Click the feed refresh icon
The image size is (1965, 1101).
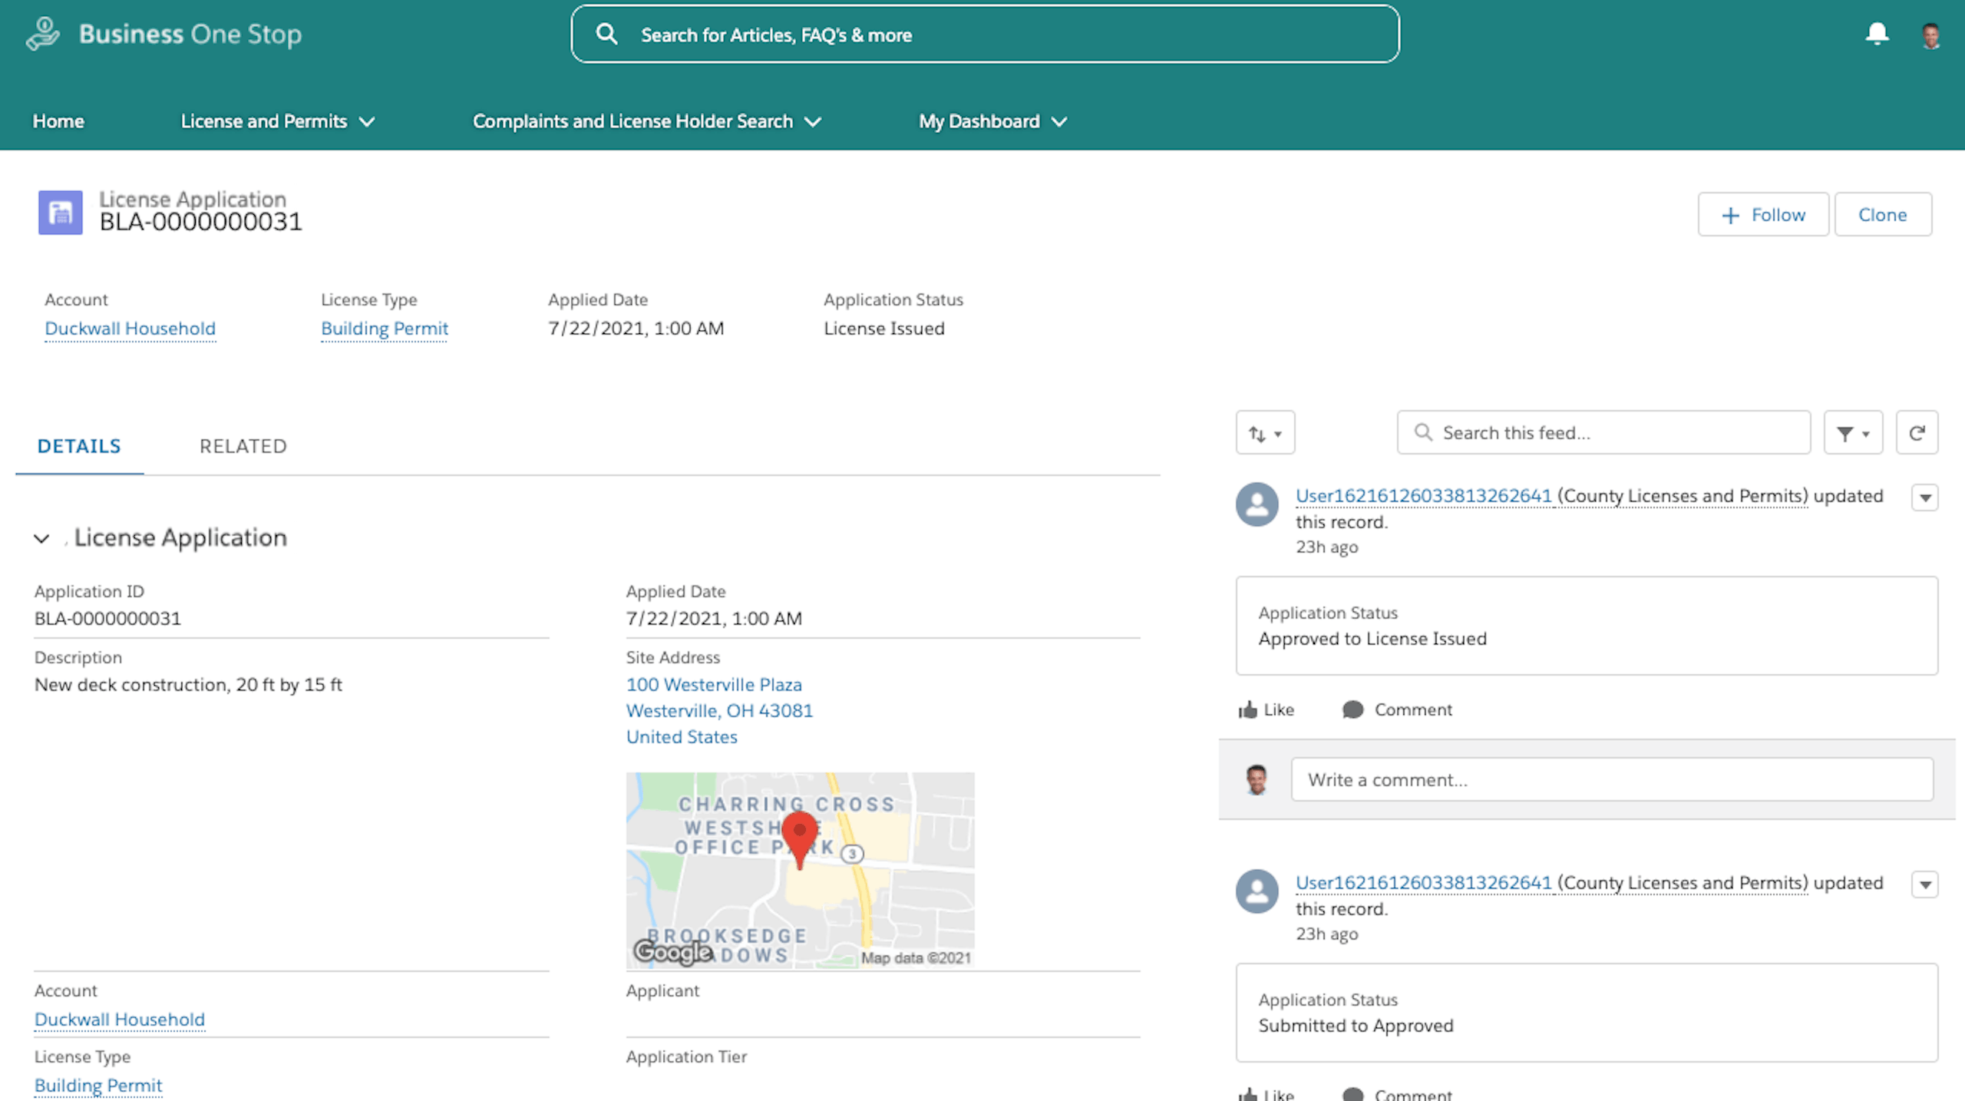click(1917, 433)
